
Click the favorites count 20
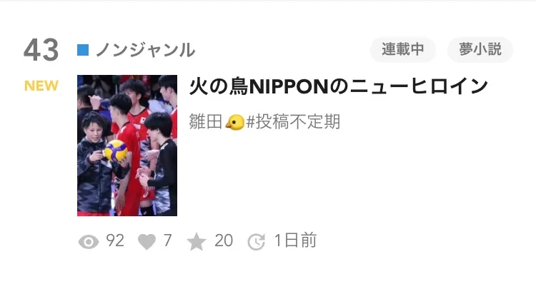[x=224, y=240]
